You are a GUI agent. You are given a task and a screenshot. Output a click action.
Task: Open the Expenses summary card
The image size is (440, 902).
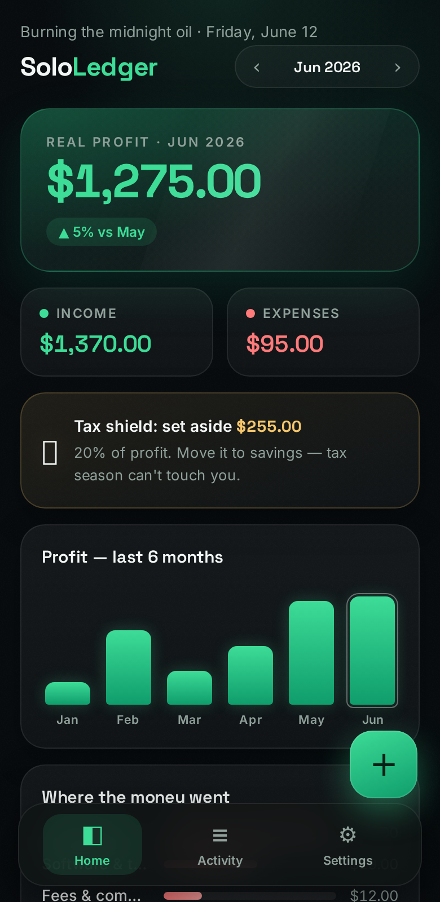[323, 332]
